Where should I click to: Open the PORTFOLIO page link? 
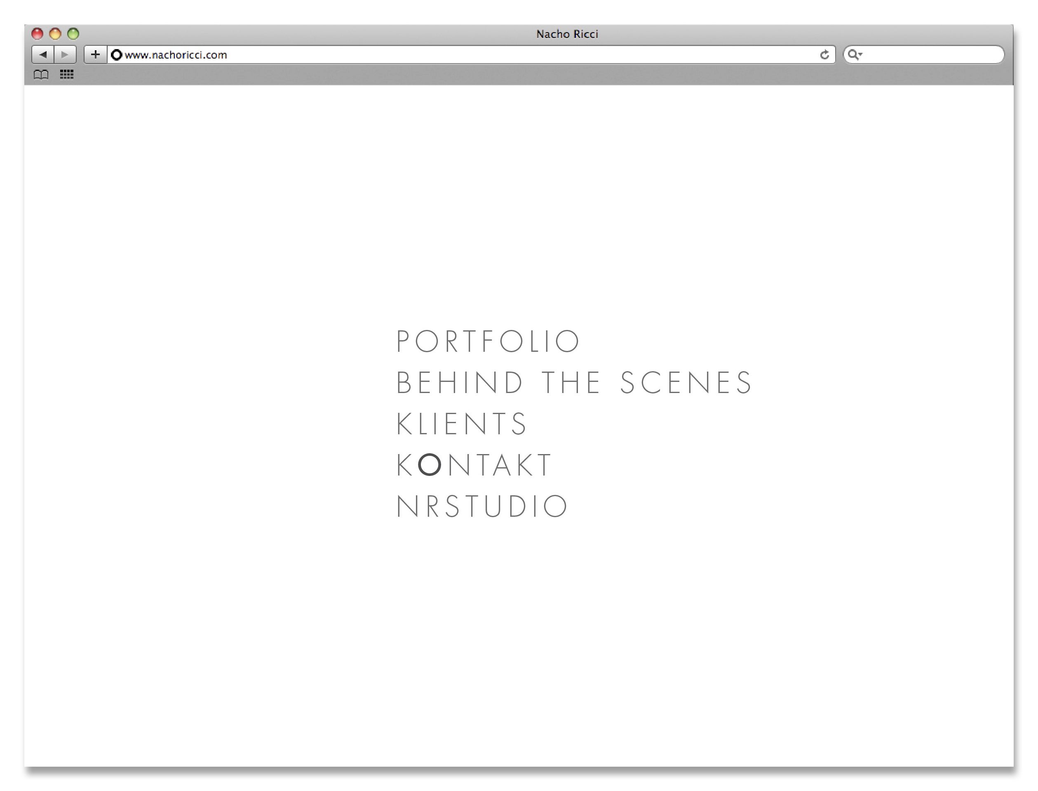click(x=488, y=341)
